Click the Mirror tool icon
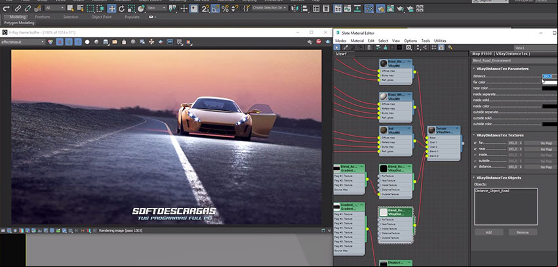Screen dimensions: 558x267 point(294,9)
